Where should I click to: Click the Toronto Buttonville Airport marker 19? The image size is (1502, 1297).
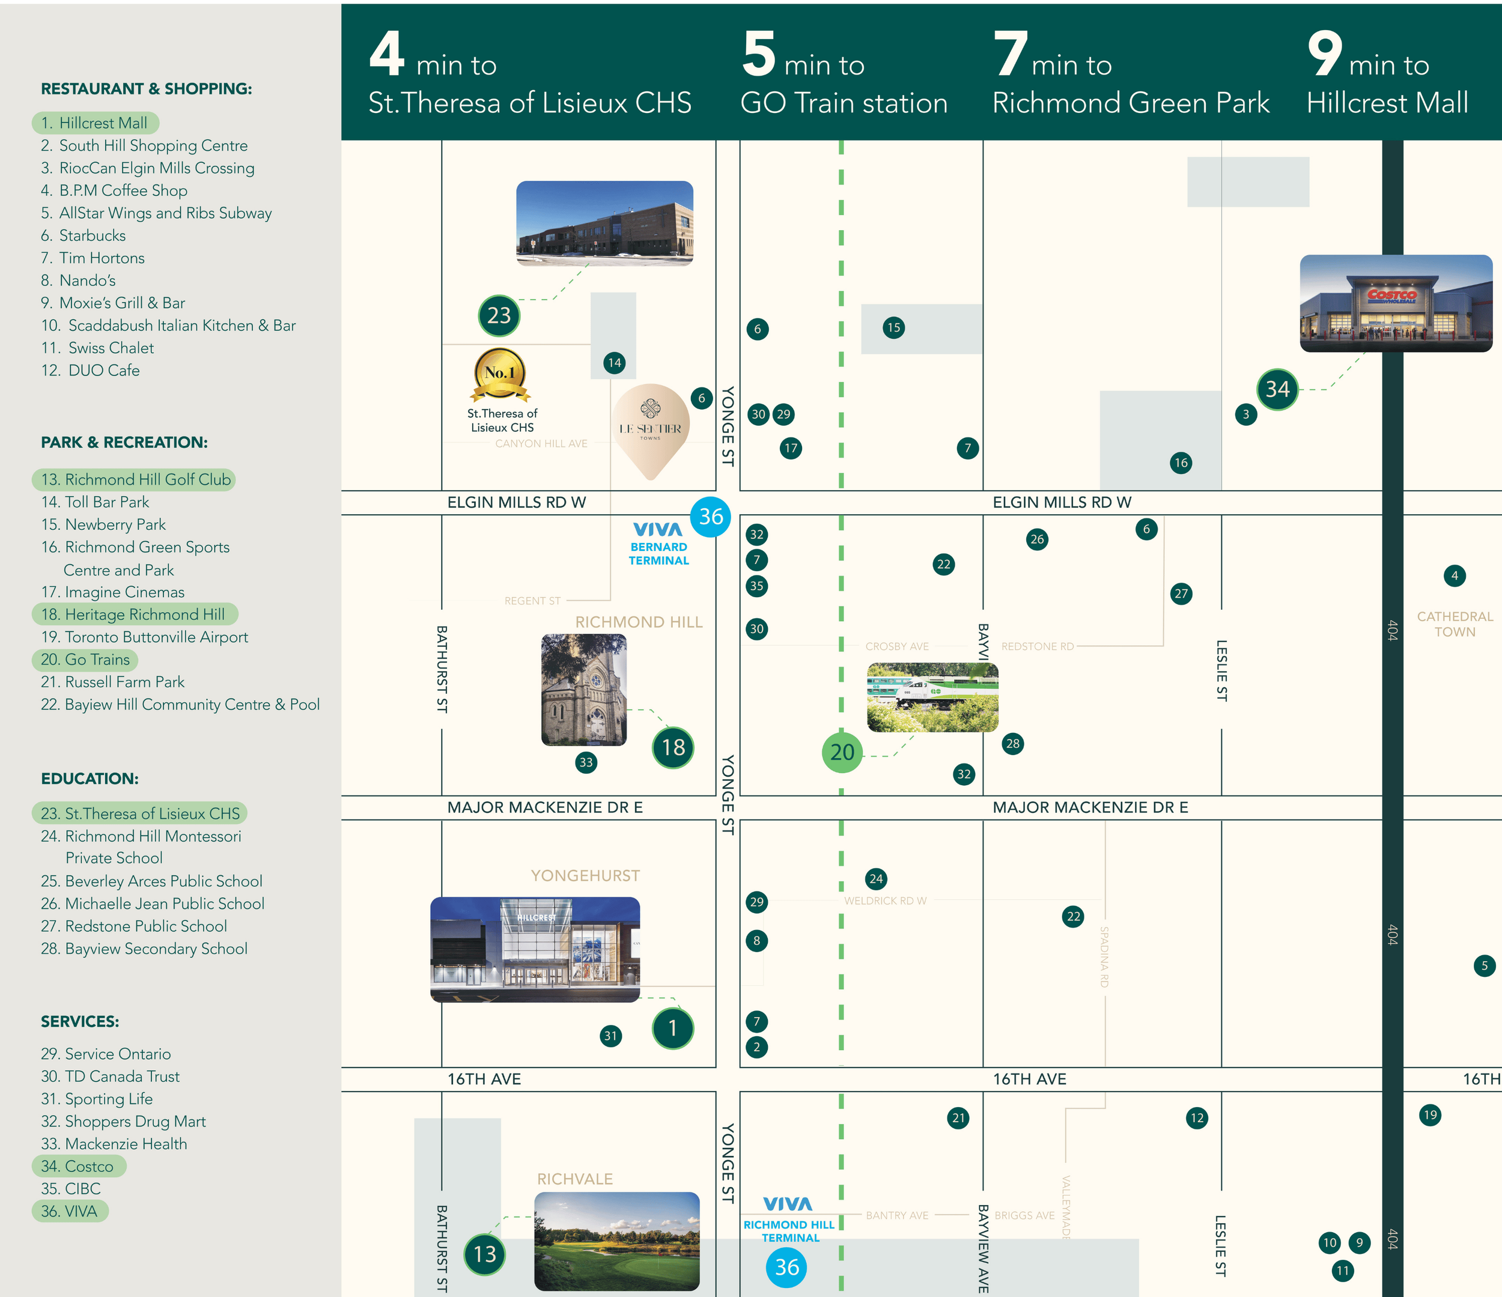point(1429,1115)
